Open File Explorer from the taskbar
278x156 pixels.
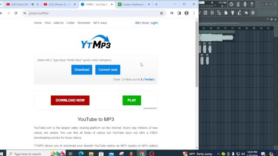click(x=91, y=154)
